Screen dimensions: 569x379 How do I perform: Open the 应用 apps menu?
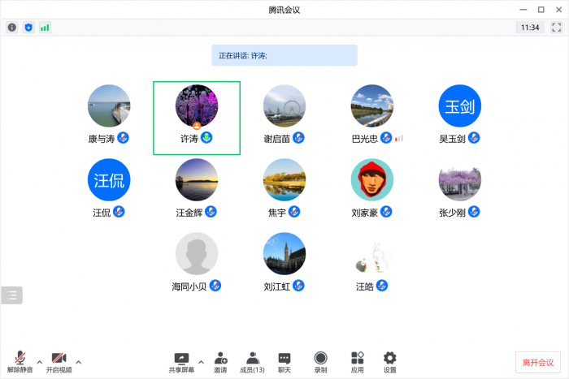pyautogui.click(x=358, y=362)
